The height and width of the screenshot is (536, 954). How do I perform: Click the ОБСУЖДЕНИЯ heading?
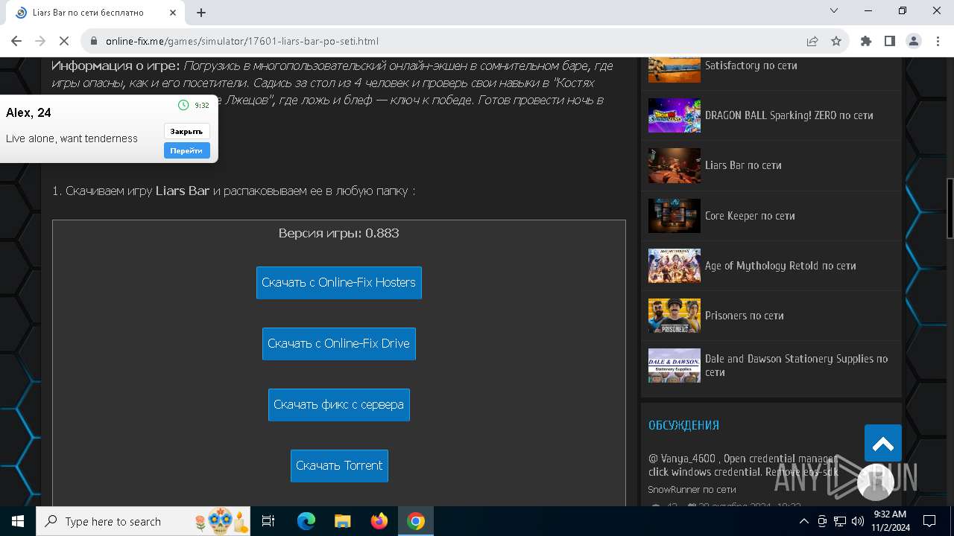pyautogui.click(x=683, y=426)
